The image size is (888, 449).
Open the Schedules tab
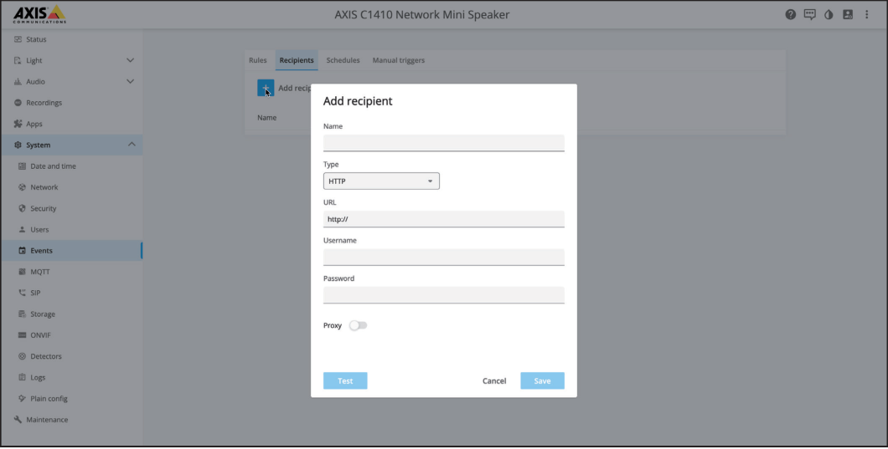point(343,60)
